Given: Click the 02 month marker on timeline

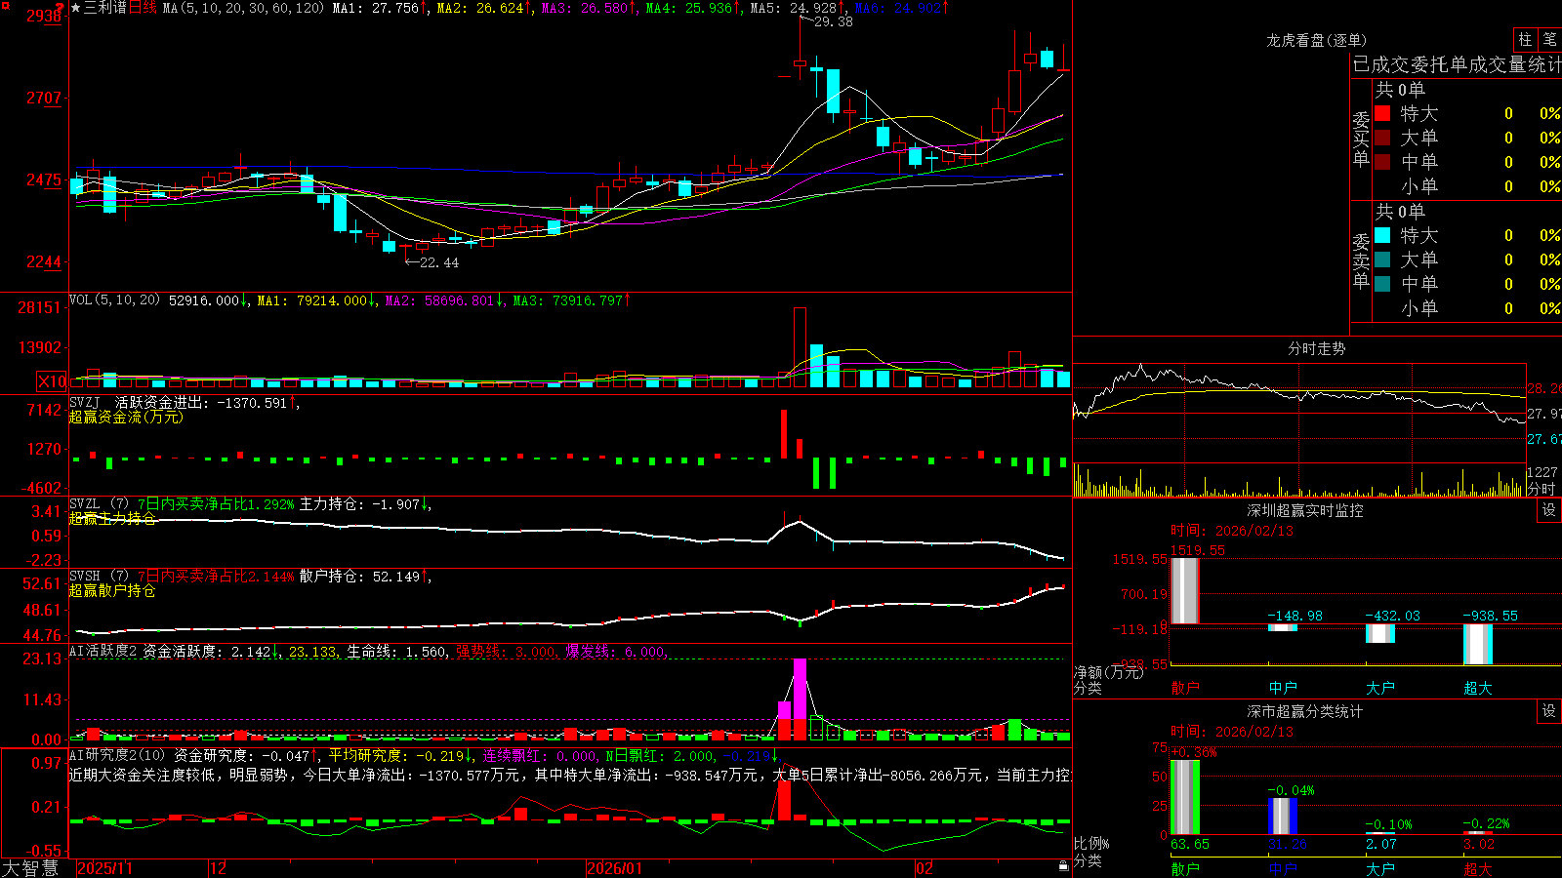Looking at the screenshot, I should [x=925, y=868].
